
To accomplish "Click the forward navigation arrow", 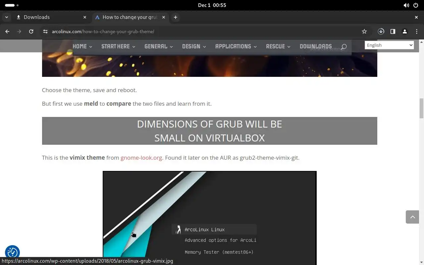I will point(19,31).
